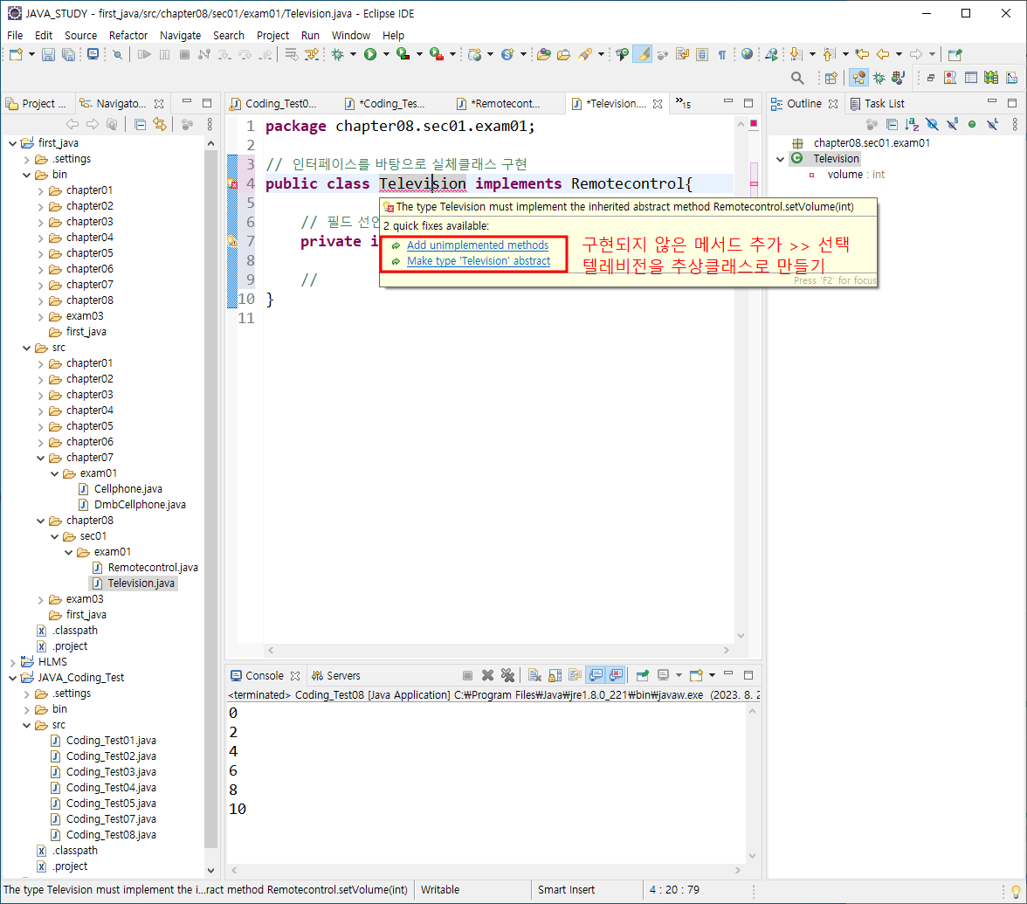Open the Debug button dropdown arrow
This screenshot has height=904, width=1027.
pyautogui.click(x=353, y=55)
